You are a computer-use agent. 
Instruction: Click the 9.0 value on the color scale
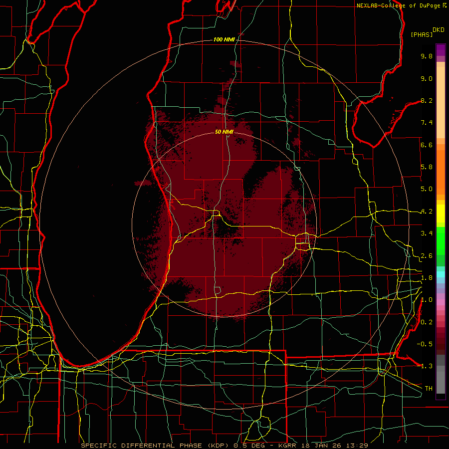[x=427, y=79]
